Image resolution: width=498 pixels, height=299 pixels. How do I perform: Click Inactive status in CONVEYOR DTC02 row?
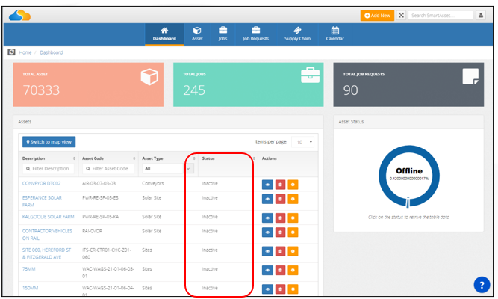[210, 184]
